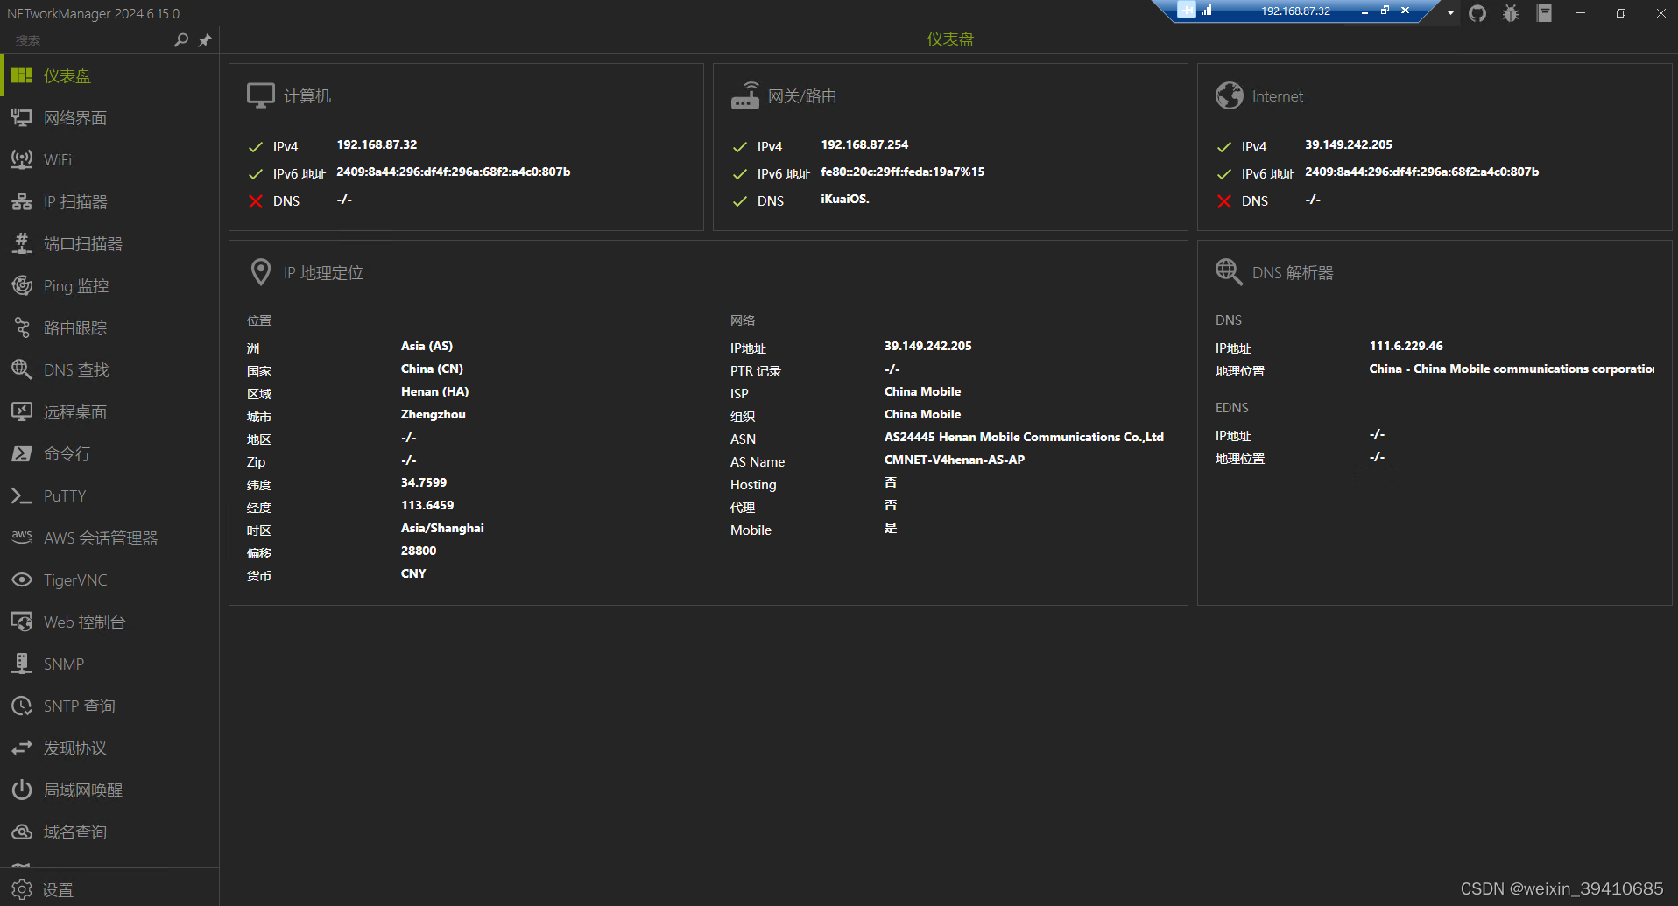The height and width of the screenshot is (906, 1678).
Task: Open the documentation icon in title bar
Action: point(1543,13)
